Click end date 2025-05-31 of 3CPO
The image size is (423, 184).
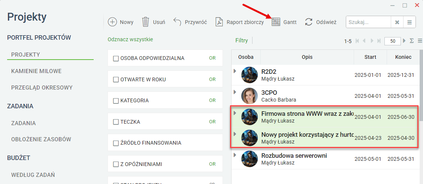(401, 96)
